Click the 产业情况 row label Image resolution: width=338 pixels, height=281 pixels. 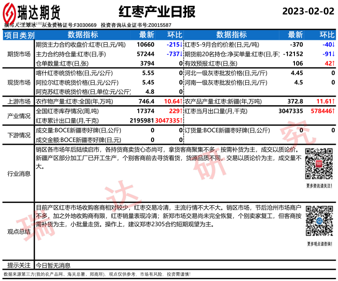tap(19, 116)
